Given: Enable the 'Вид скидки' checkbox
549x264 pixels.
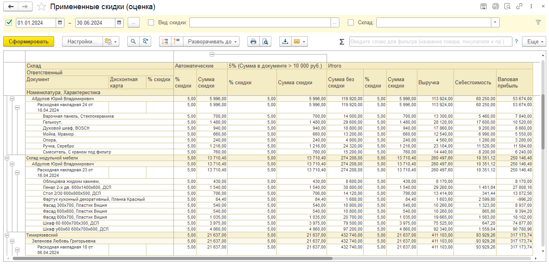Looking at the screenshot, I should coord(151,23).
